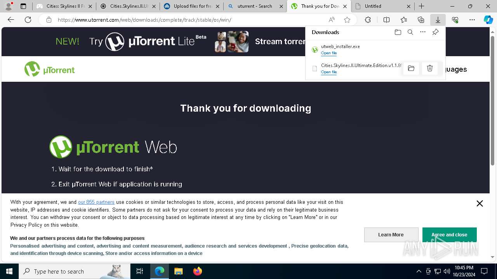Open Task View on the taskbar

140,271
